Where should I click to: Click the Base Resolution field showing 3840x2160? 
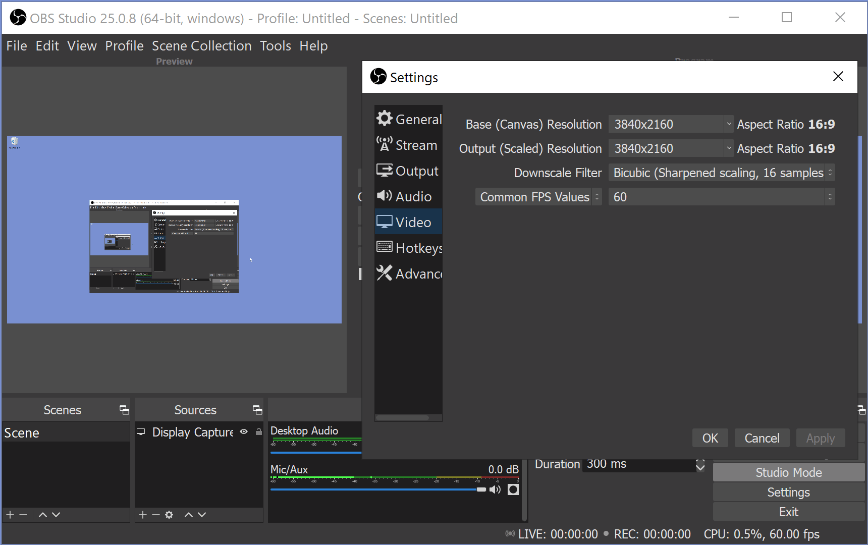pos(666,124)
